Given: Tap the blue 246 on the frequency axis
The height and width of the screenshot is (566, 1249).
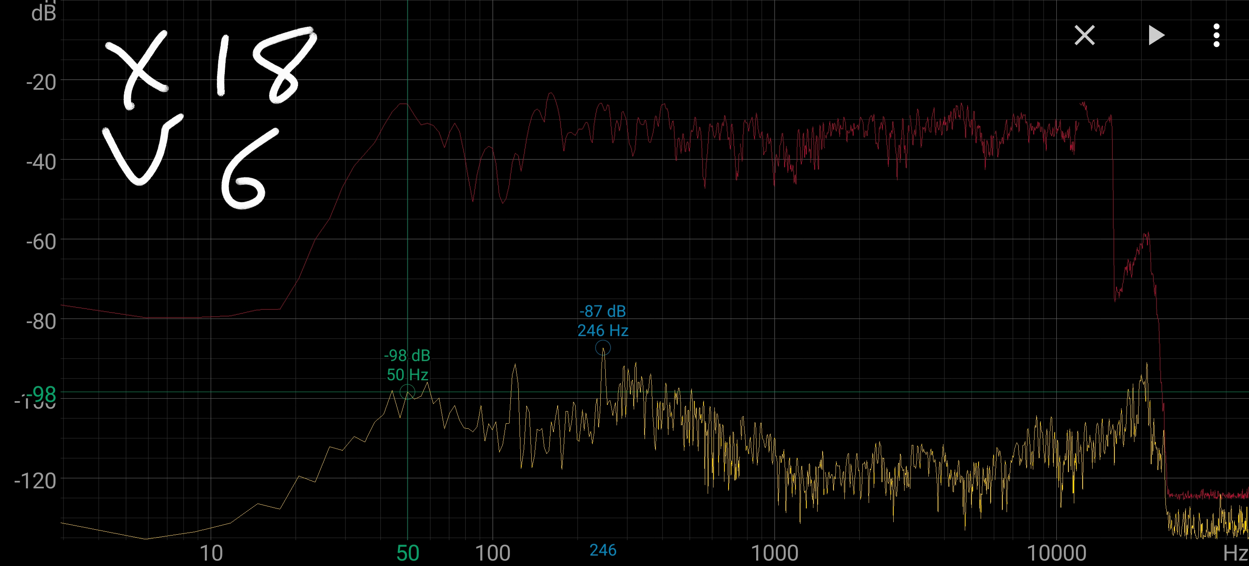Looking at the screenshot, I should (603, 550).
